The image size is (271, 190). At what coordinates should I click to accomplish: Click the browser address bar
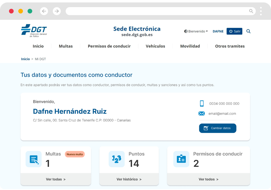tap(156, 11)
